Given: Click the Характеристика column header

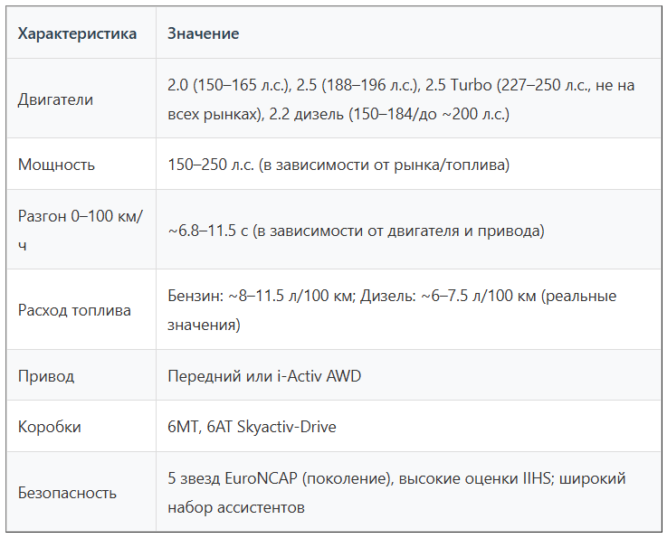Looking at the screenshot, I should pos(77,33).
